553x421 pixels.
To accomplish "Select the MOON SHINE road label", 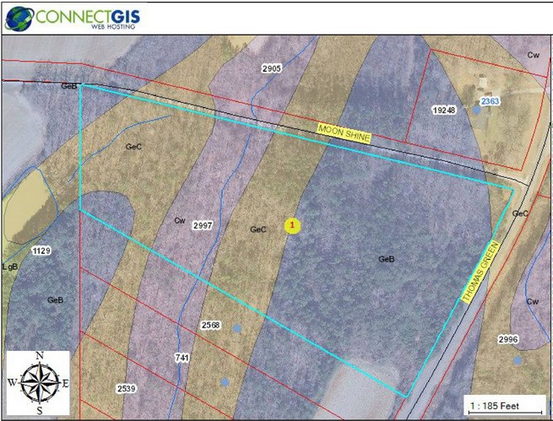I will coord(344,133).
